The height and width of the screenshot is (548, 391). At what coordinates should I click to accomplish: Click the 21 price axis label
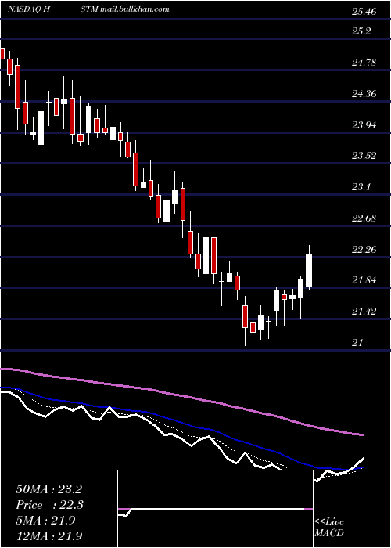coord(357,343)
